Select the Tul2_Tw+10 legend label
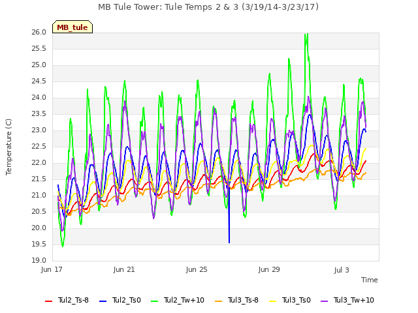 (184, 300)
